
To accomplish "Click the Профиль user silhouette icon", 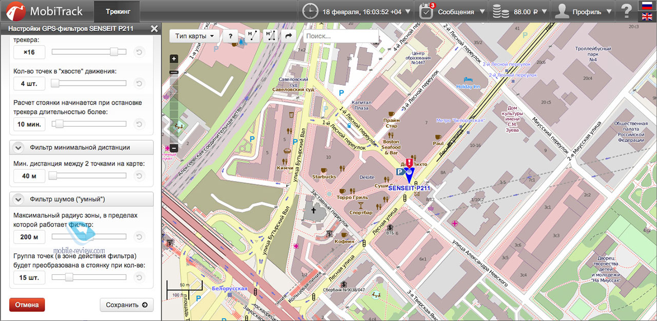I will 563,11.
